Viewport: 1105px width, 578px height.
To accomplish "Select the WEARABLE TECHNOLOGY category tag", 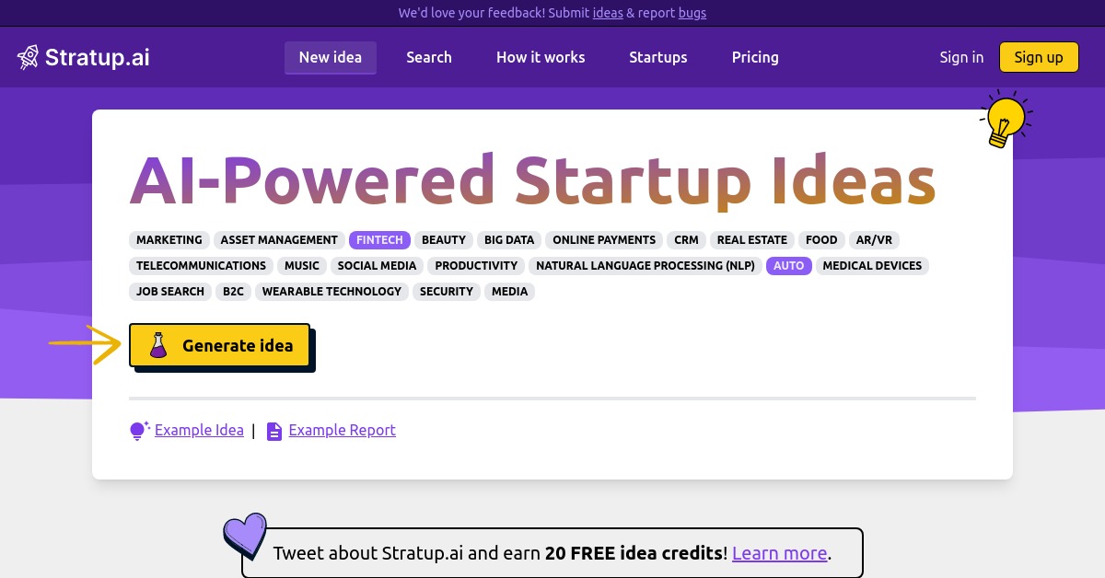I will (331, 291).
